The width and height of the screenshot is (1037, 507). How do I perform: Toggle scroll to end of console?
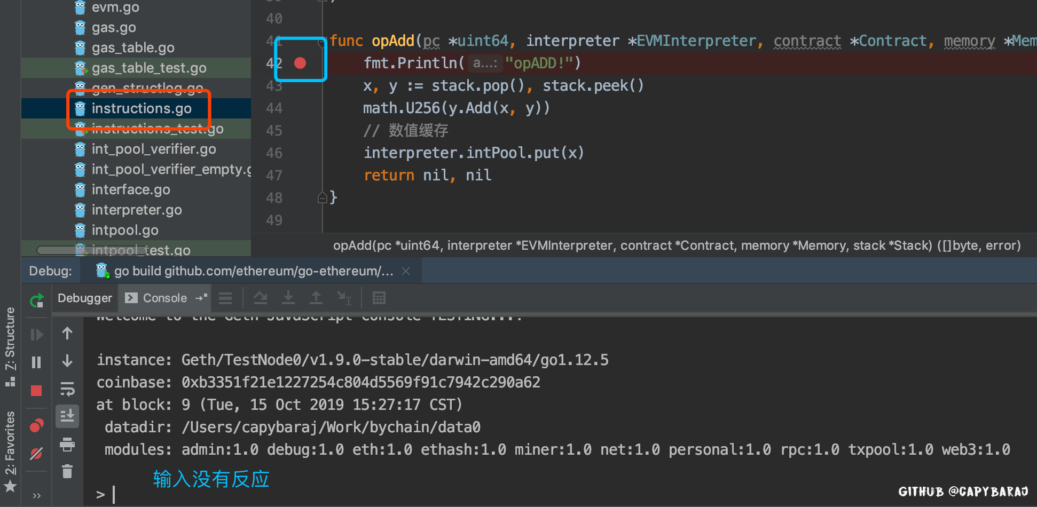pyautogui.click(x=67, y=416)
